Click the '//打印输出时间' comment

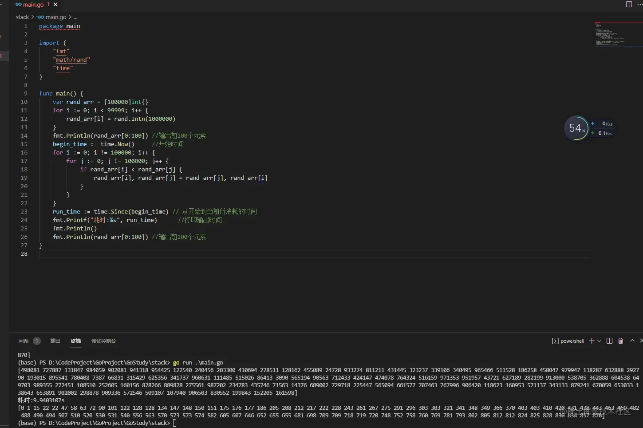pos(200,220)
